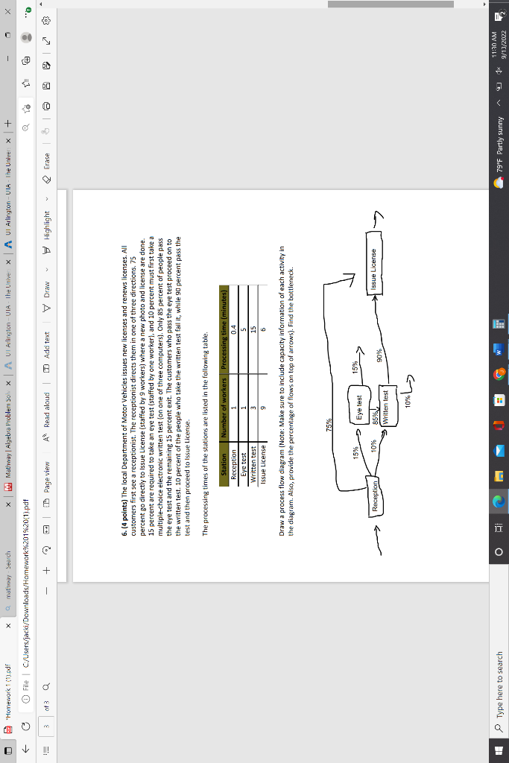Click Microsoft Edge taskbar icon
The height and width of the screenshot is (763, 509).
pyautogui.click(x=499, y=501)
